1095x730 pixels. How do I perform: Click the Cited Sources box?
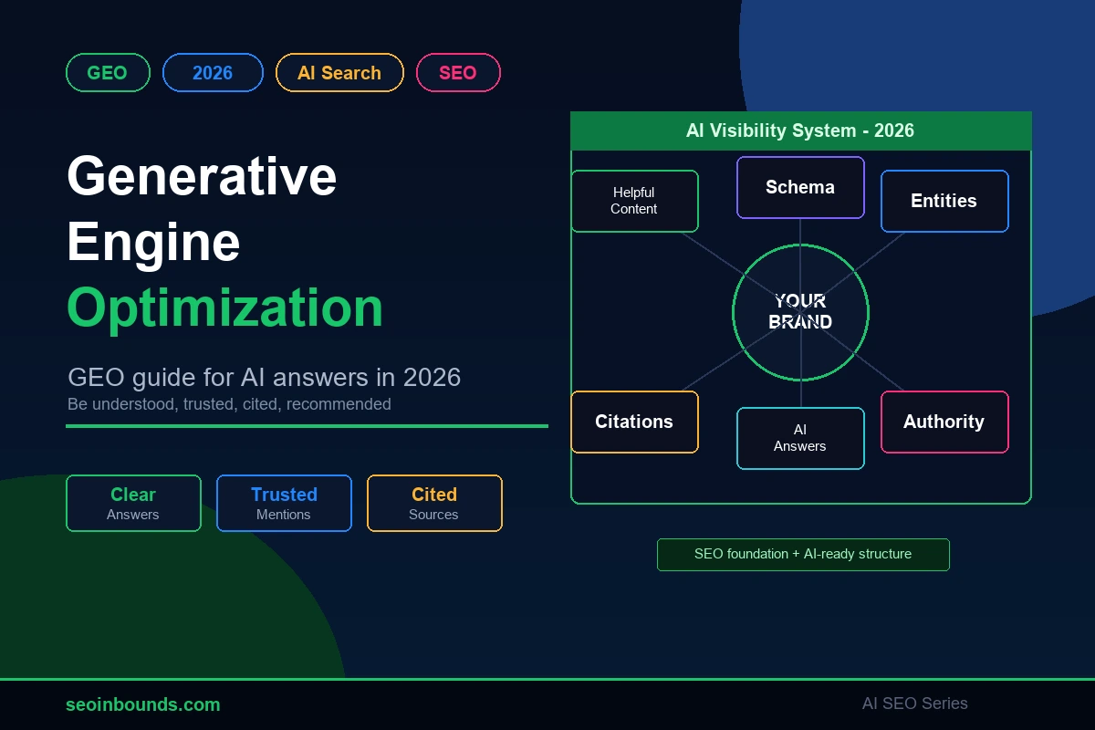434,503
